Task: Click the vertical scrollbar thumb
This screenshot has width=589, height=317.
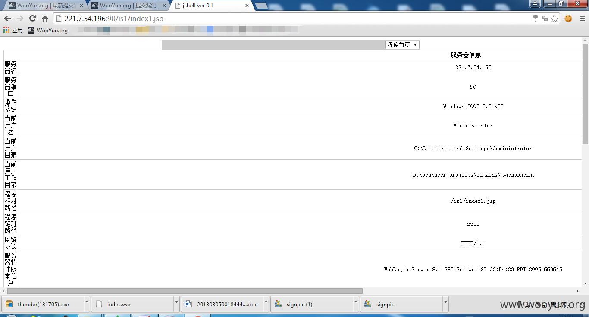Action: pos(585,93)
